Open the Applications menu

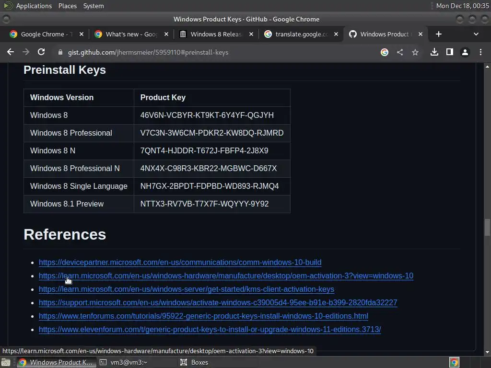point(34,6)
